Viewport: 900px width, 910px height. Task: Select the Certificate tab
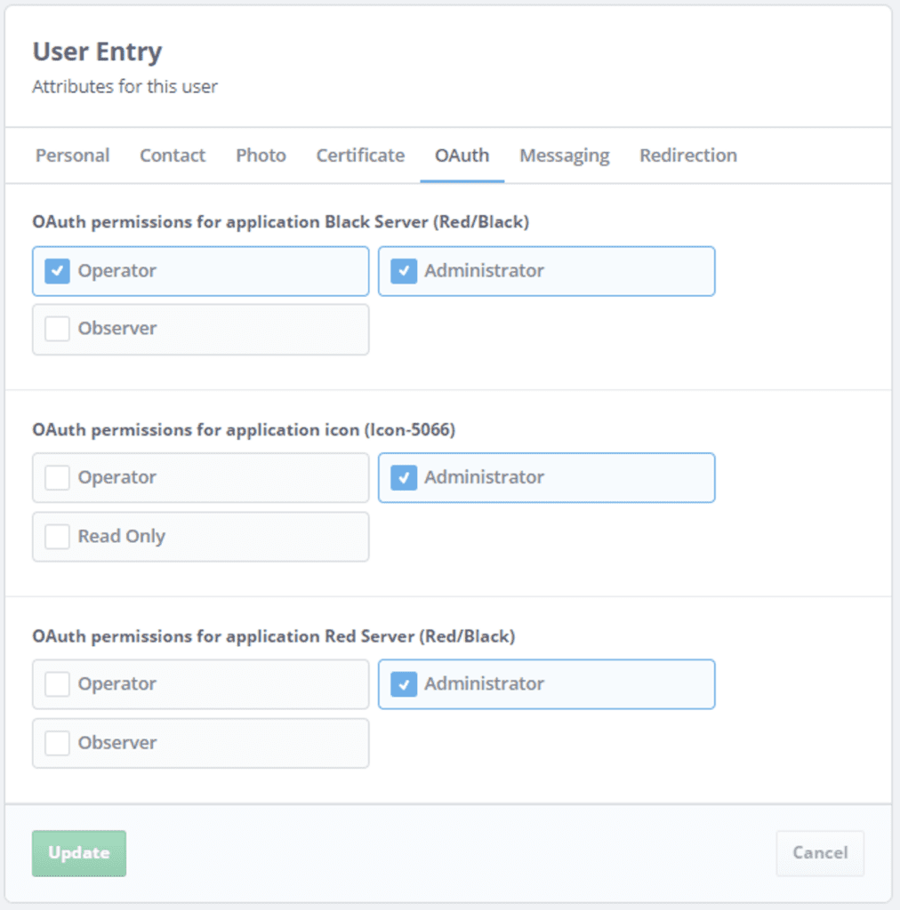[x=360, y=156]
